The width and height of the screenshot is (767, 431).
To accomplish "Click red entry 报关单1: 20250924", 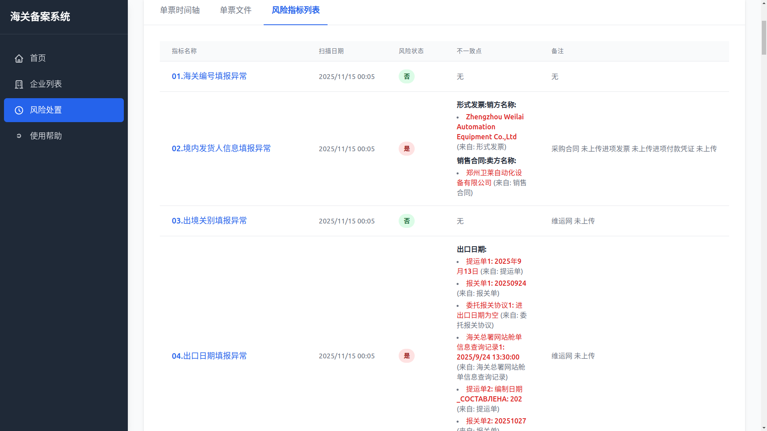I will click(496, 283).
